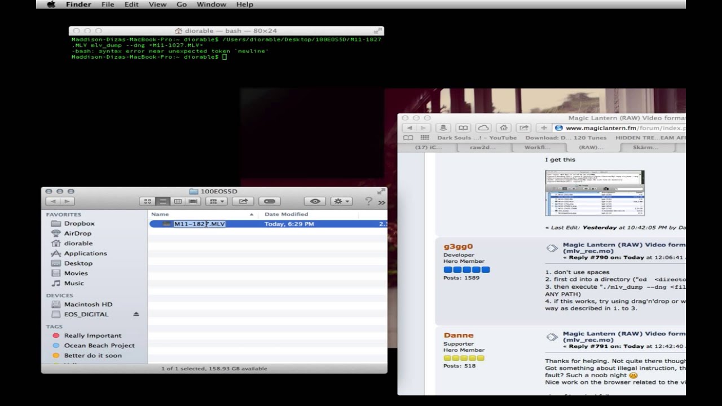Open Download: D... 120 Tunes bookmark
Image resolution: width=722 pixels, height=406 pixels.
pyautogui.click(x=566, y=138)
